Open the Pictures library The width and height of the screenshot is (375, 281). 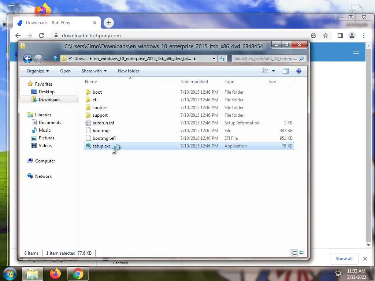(x=47, y=138)
